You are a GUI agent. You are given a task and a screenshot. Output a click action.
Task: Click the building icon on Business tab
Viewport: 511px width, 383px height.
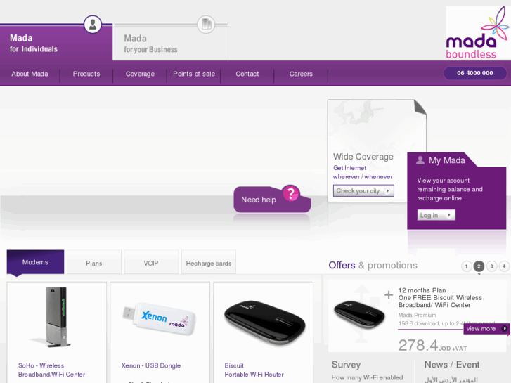(206, 24)
